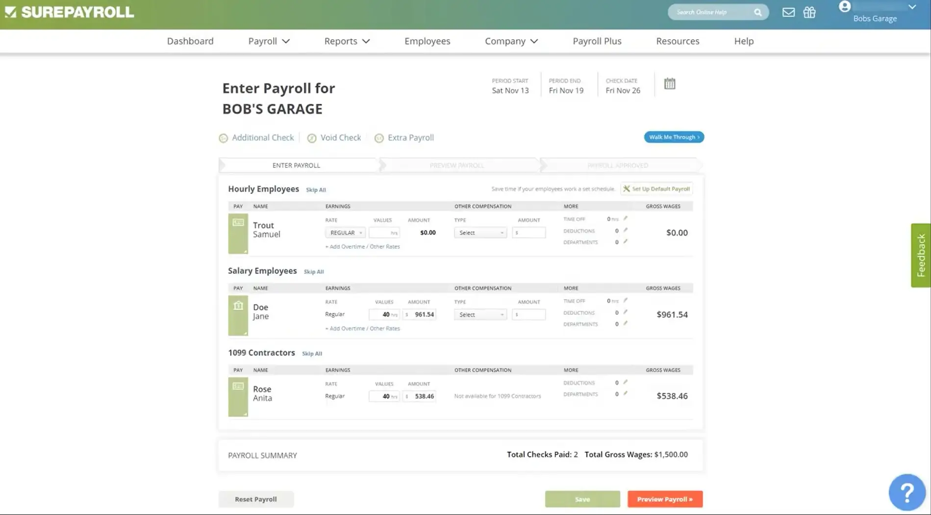Open the Payroll Plus menu item
The width and height of the screenshot is (931, 515).
click(x=597, y=41)
